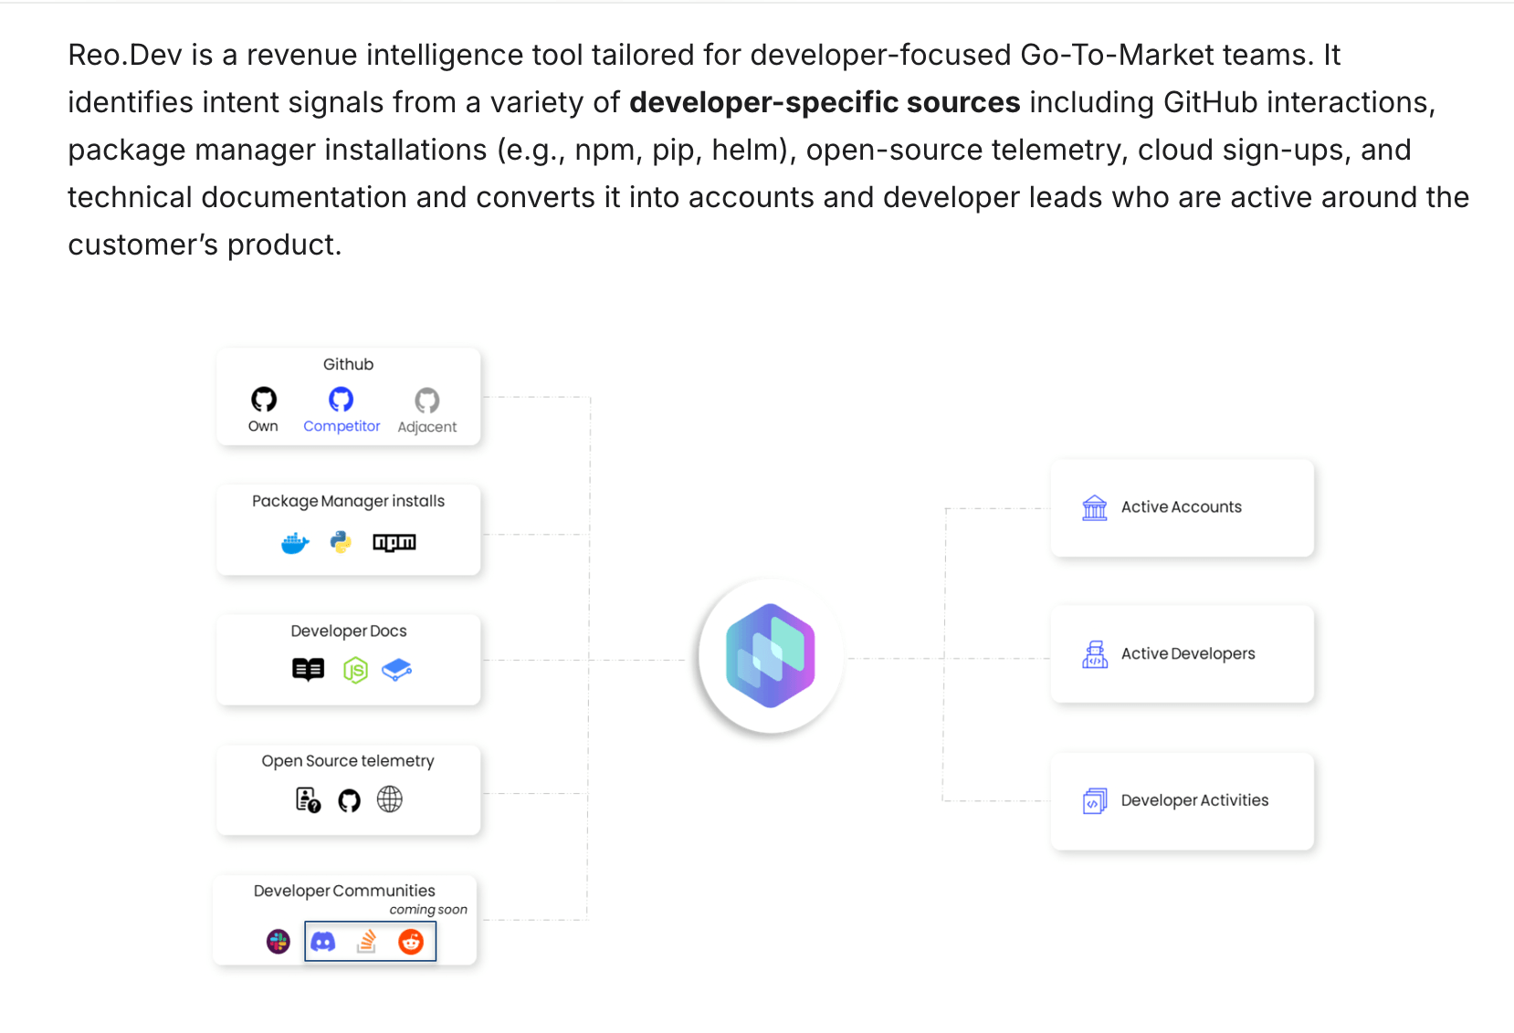
Task: Click the globe icon under Open Source telemetry
Action: tap(390, 799)
